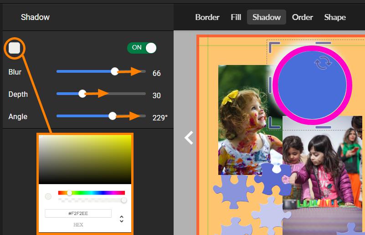The width and height of the screenshot is (365, 235).
Task: Click the rotate icon on the blue circle
Action: (x=323, y=63)
